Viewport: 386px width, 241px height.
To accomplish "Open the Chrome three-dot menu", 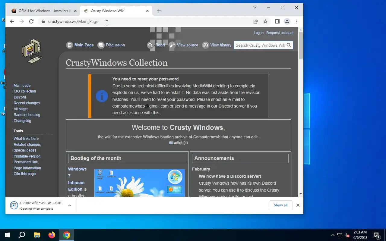I will [297, 21].
